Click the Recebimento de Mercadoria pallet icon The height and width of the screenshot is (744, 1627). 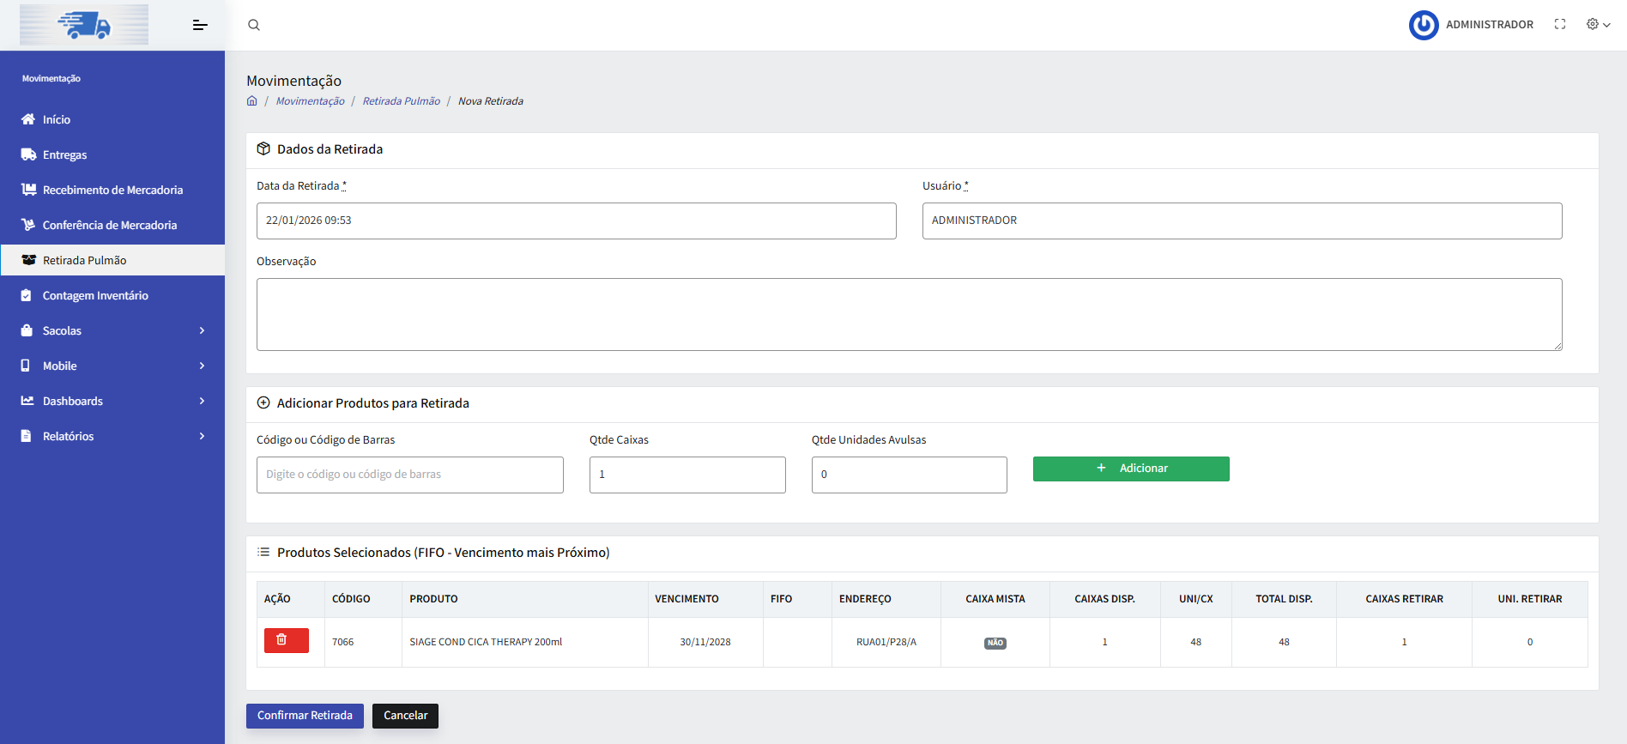(x=28, y=190)
